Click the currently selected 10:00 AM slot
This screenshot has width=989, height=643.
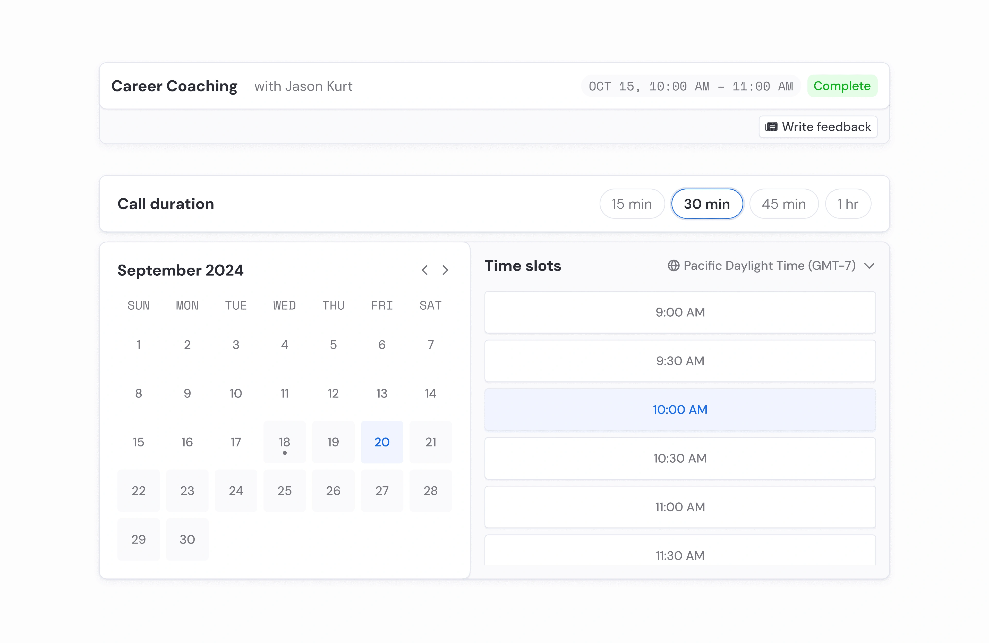click(x=680, y=409)
